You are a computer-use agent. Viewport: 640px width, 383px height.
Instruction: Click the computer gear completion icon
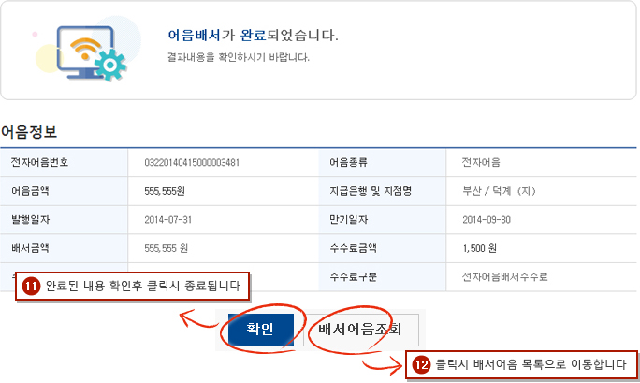92,52
